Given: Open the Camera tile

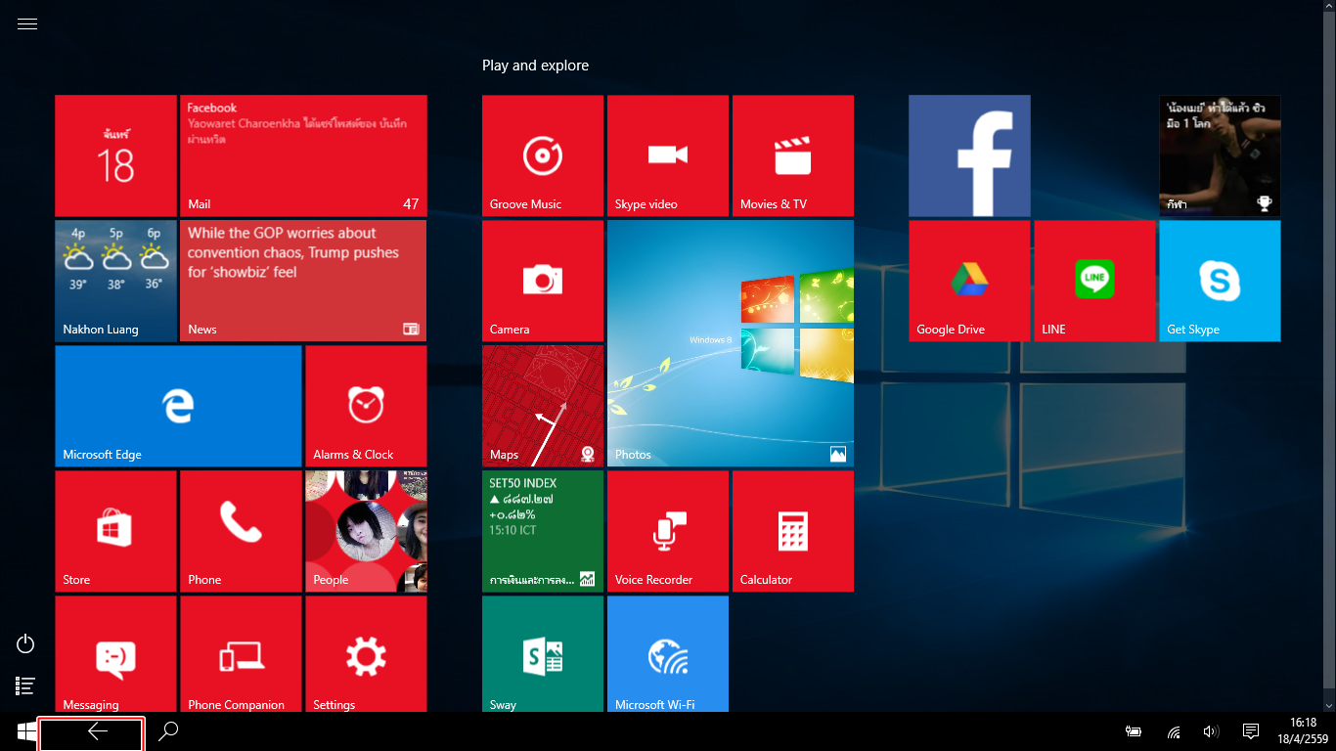Looking at the screenshot, I should pyautogui.click(x=543, y=281).
